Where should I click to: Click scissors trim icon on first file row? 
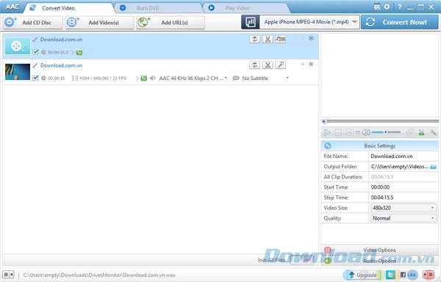coord(268,40)
